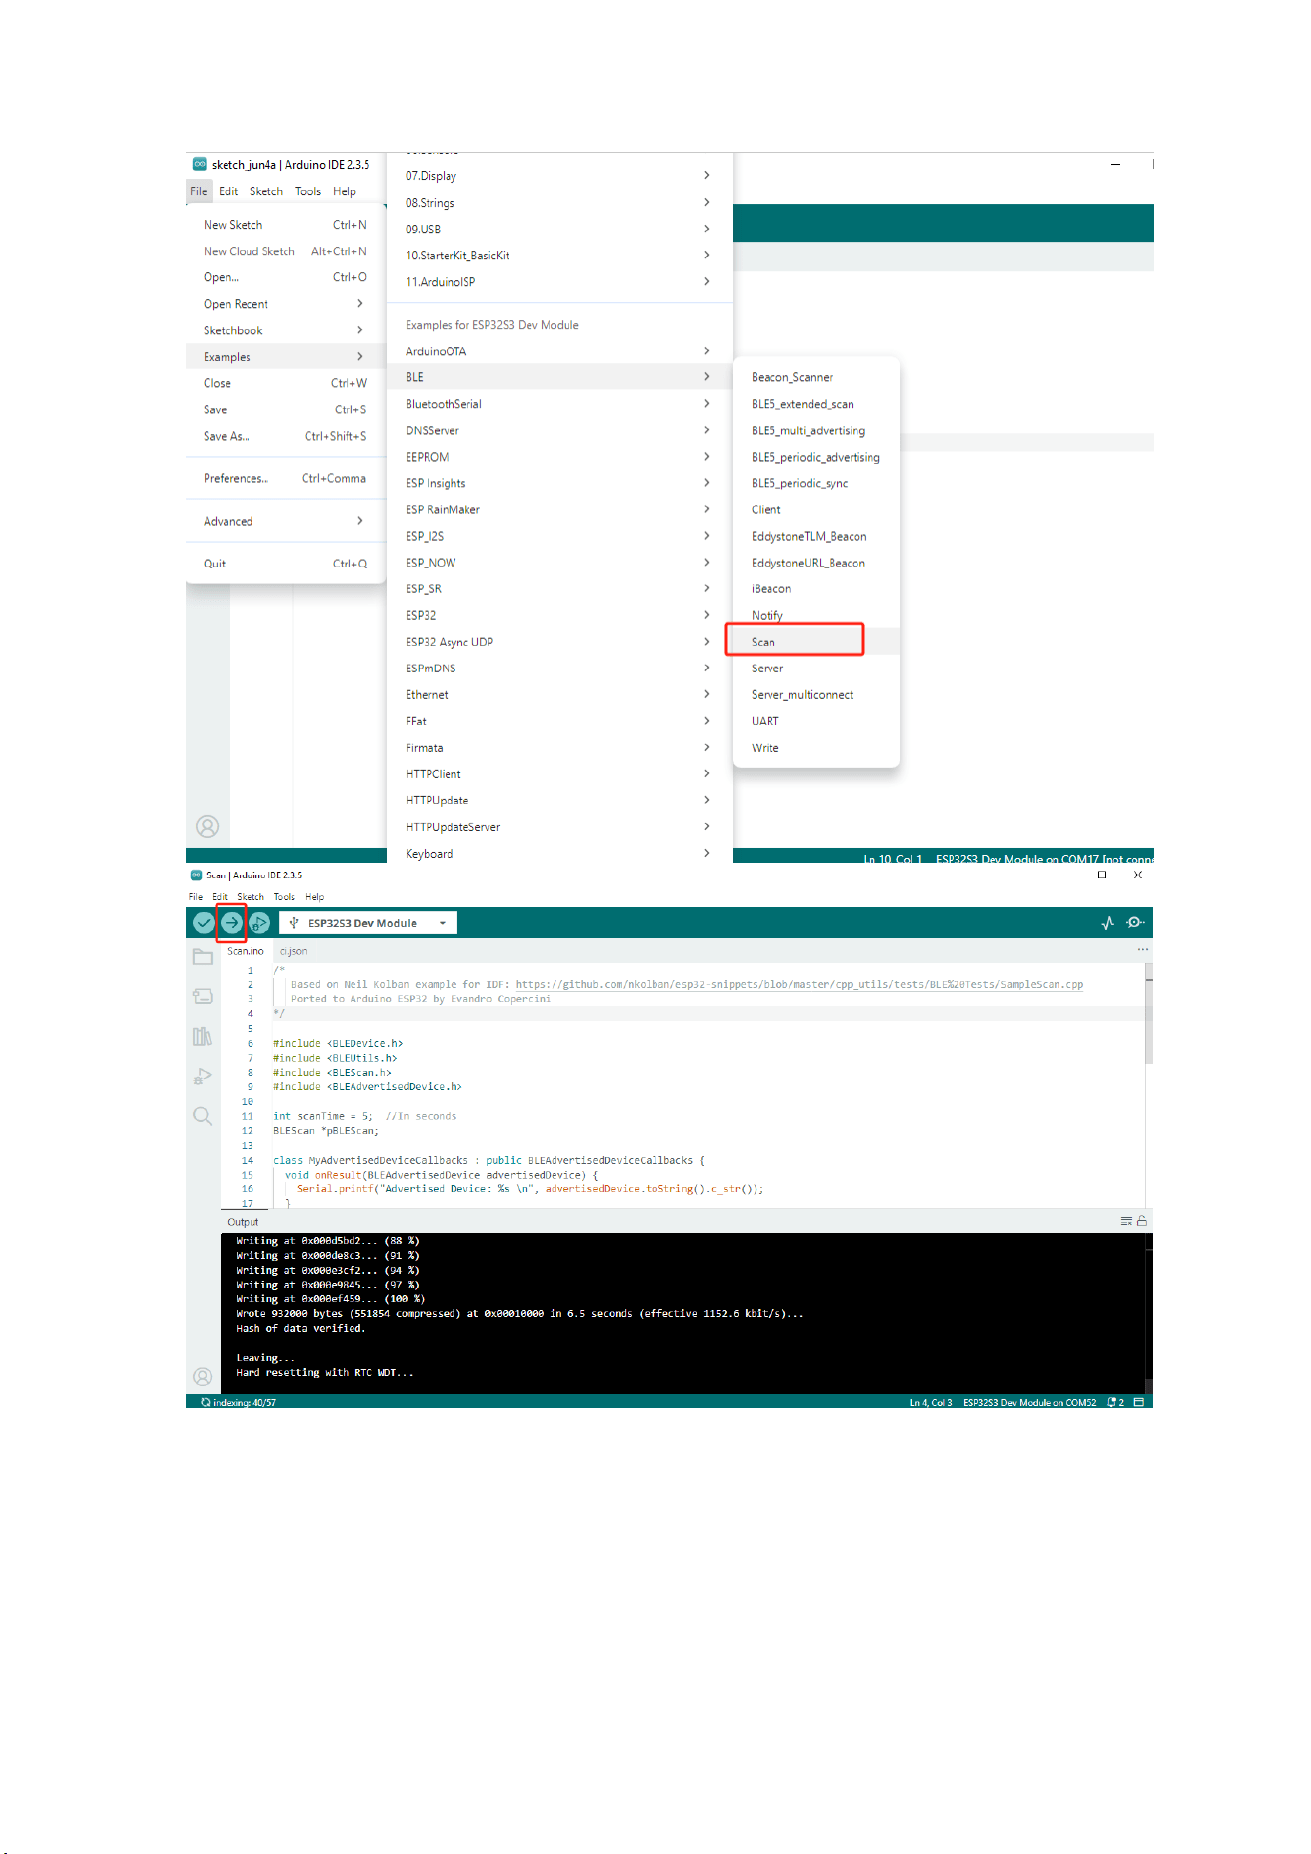This screenshot has width=1311, height=1854.
Task: Select the ArduinoOTA examples entry
Action: click(559, 351)
